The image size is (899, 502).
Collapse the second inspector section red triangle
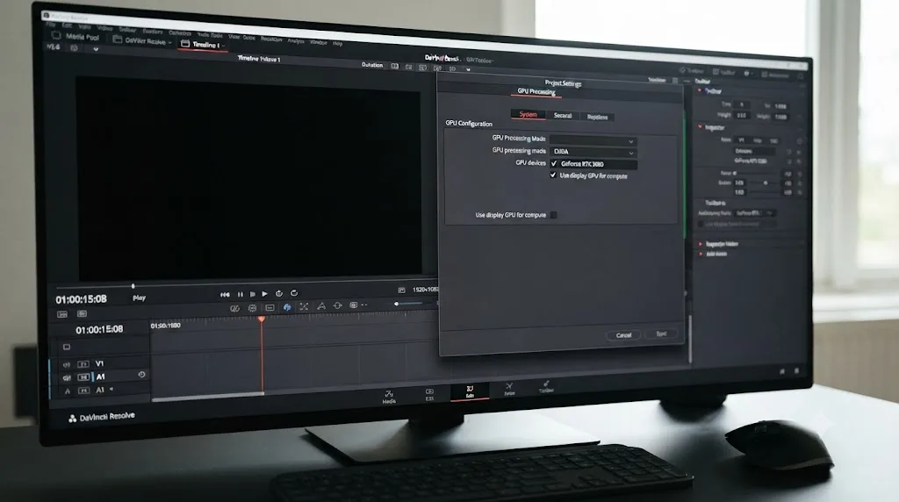tap(700, 126)
